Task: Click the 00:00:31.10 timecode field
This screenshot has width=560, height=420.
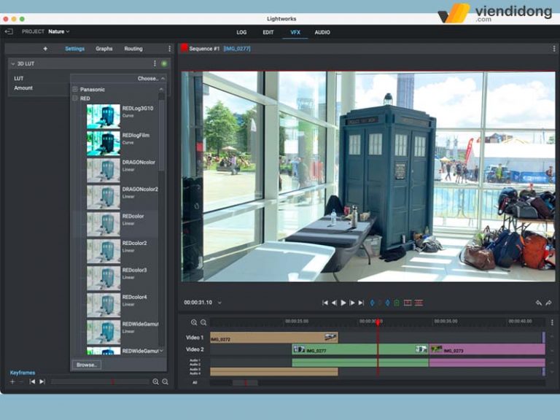Action: [x=198, y=303]
